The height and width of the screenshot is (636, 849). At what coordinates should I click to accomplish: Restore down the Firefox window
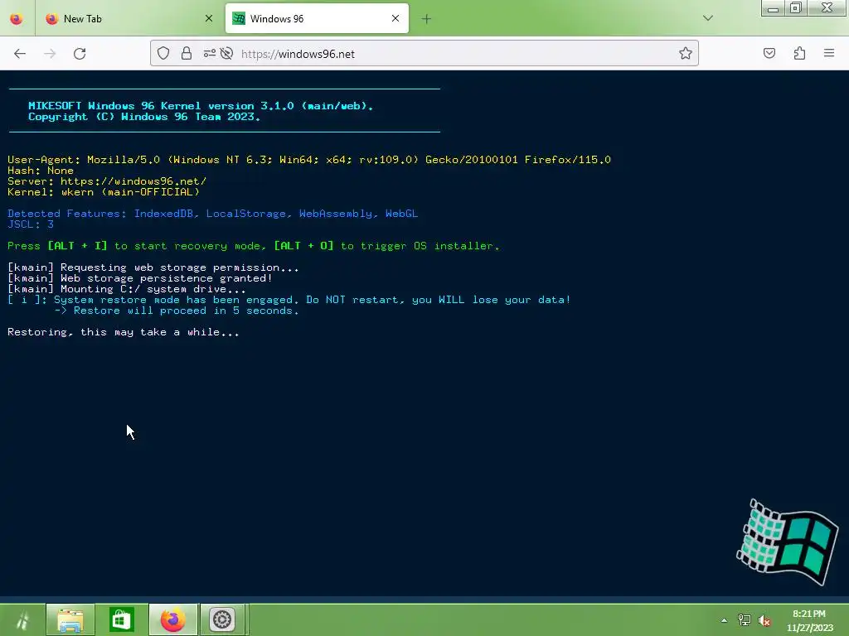point(796,8)
